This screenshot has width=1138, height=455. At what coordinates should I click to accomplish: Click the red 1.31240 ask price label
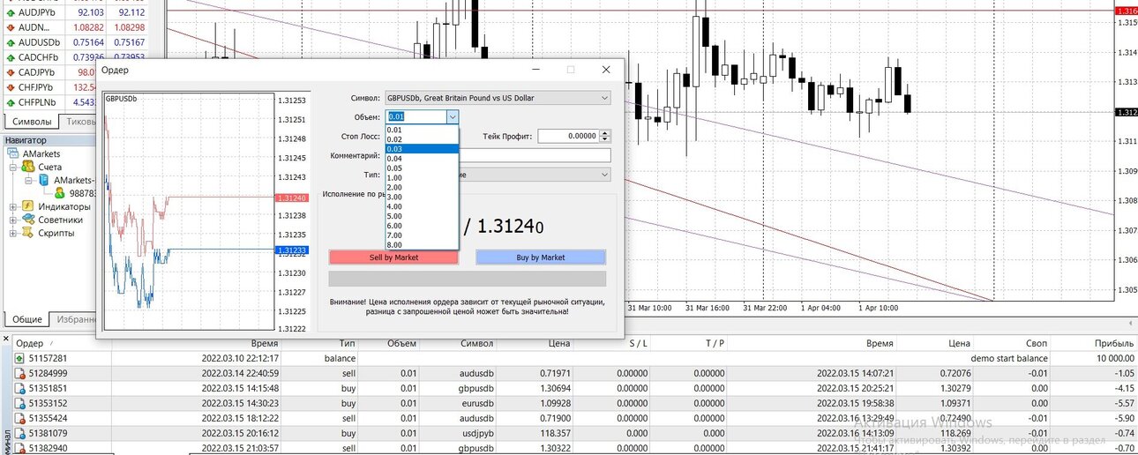coord(291,198)
